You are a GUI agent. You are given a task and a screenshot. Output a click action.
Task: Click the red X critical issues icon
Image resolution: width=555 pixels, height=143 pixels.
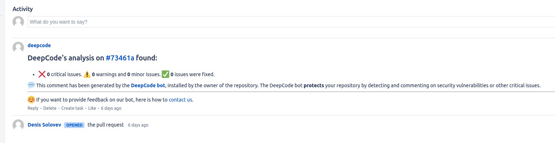click(42, 74)
